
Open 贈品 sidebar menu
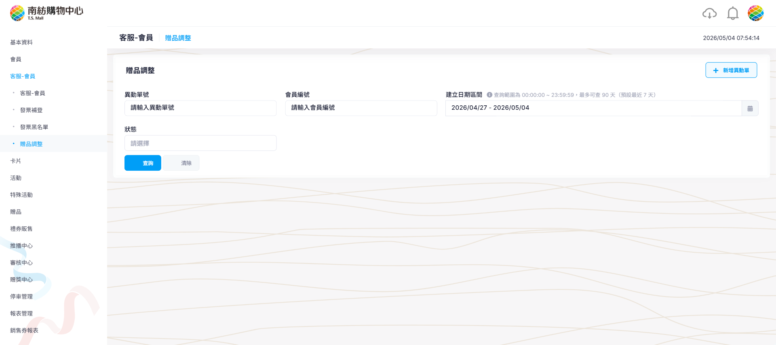point(16,212)
